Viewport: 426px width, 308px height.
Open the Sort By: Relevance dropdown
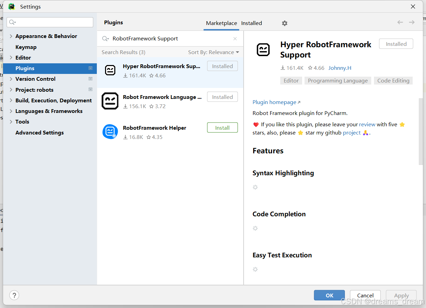coord(214,52)
